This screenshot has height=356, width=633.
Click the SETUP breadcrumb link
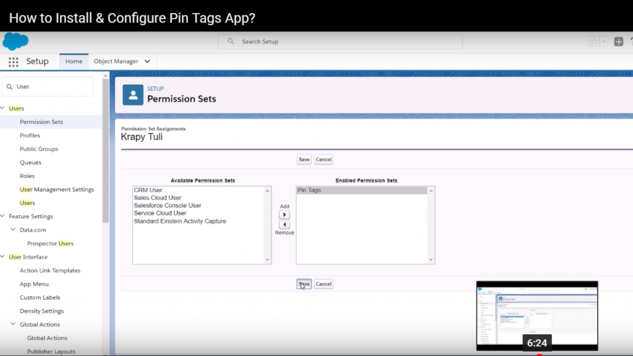coord(155,89)
